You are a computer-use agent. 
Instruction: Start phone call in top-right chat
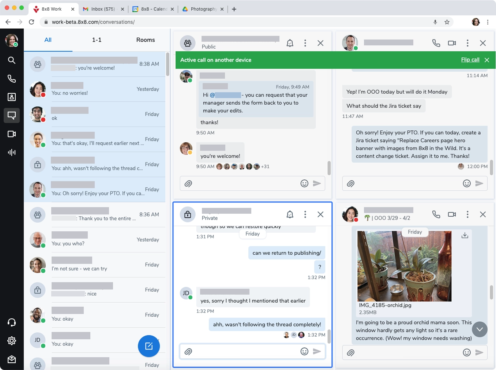click(x=436, y=43)
